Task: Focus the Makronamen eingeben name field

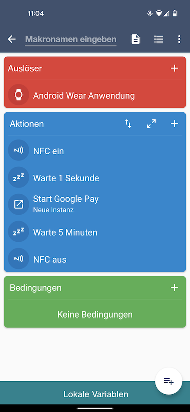Action: tap(71, 40)
